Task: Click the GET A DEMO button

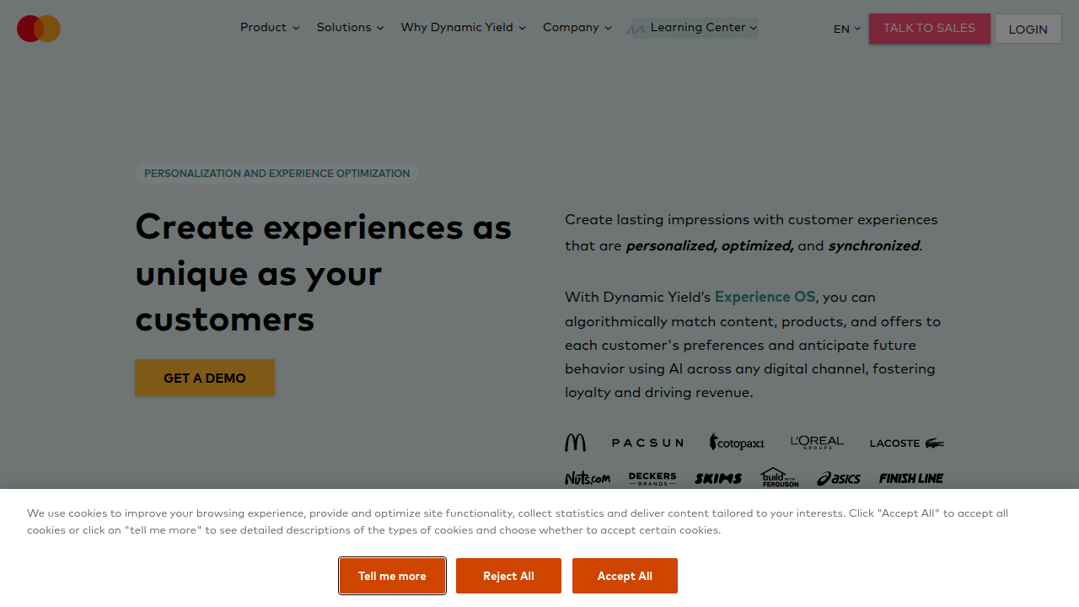Action: tap(205, 378)
